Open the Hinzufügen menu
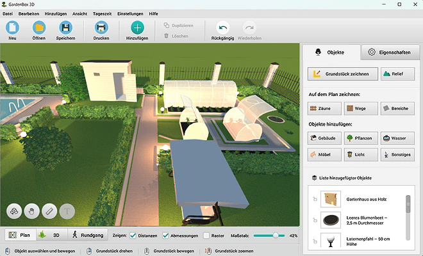The image size is (423, 256). [x=56, y=13]
